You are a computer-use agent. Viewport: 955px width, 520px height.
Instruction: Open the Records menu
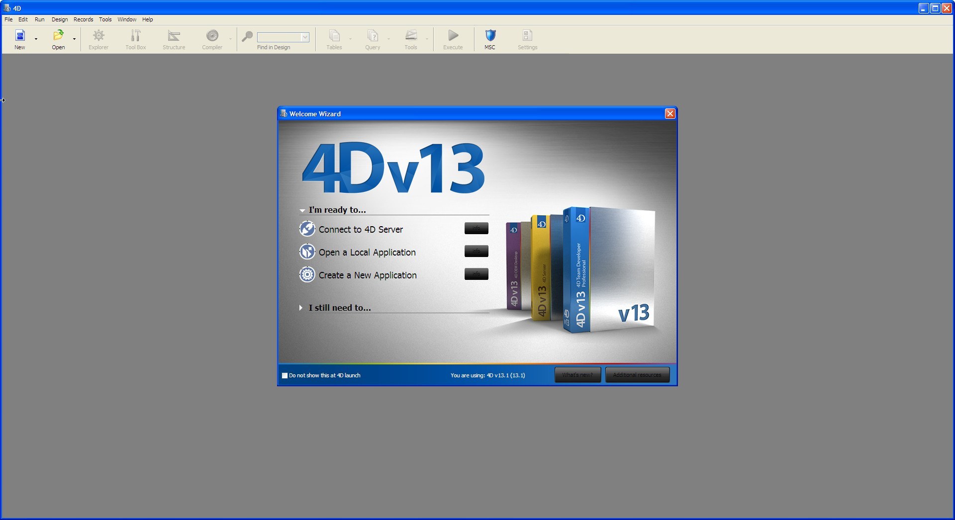coord(84,19)
